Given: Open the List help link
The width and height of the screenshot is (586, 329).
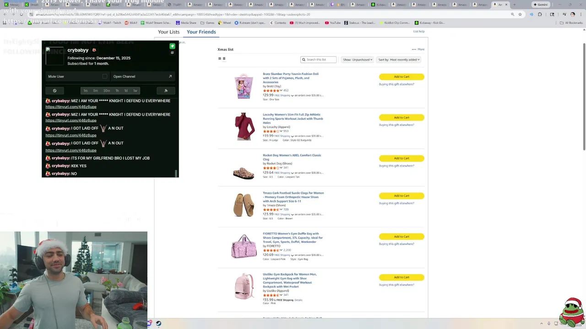Looking at the screenshot, I should [419, 32].
